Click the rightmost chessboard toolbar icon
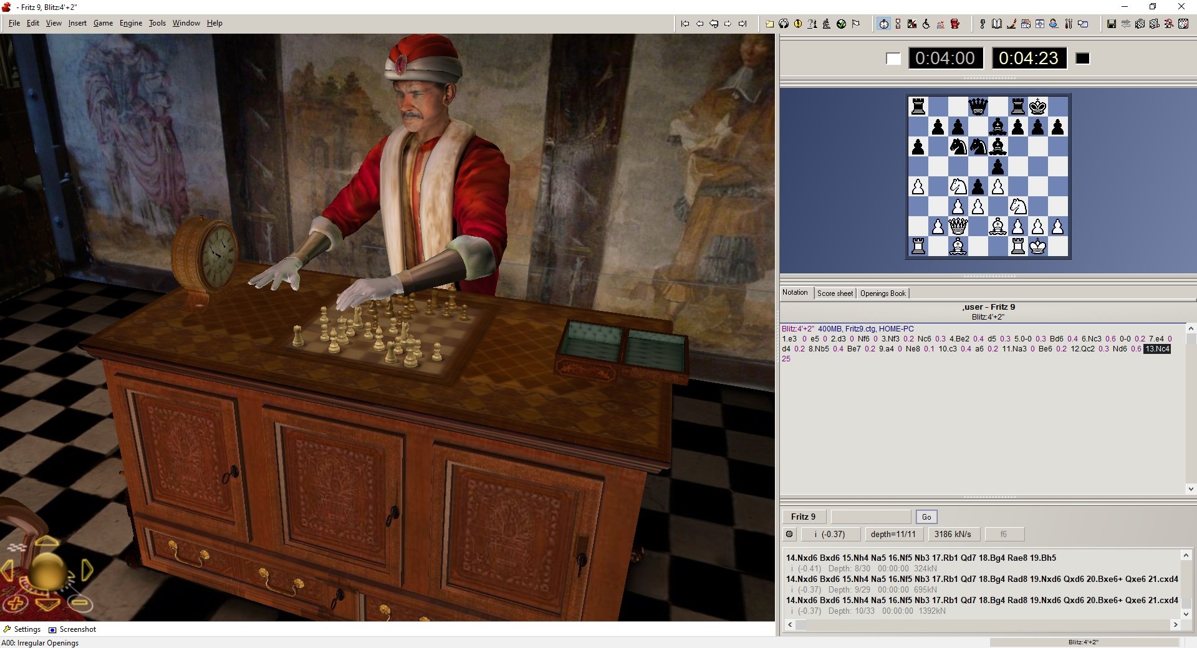 click(1183, 24)
